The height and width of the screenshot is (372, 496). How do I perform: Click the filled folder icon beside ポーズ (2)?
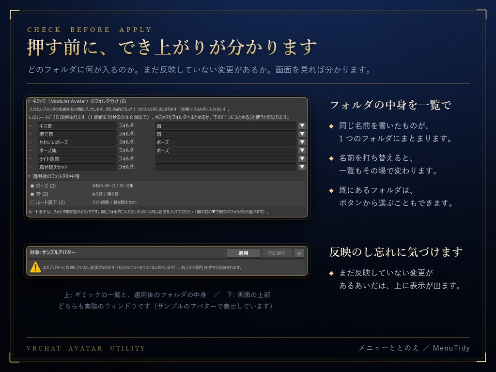(x=32, y=186)
